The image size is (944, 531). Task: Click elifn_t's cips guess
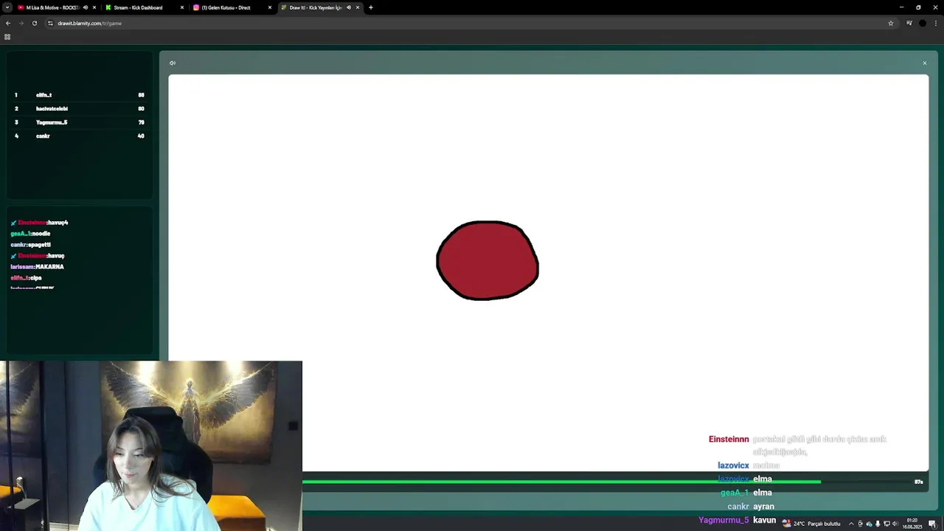(26, 278)
